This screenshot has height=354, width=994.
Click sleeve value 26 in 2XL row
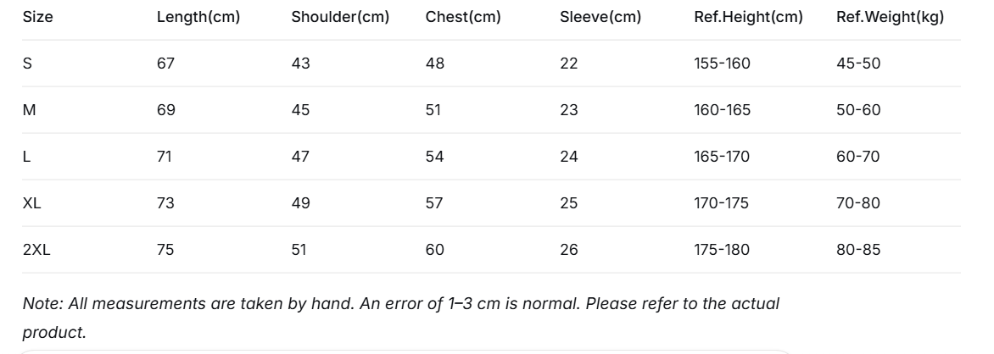click(568, 250)
